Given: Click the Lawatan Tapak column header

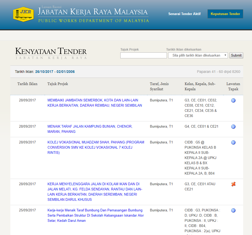Looking at the screenshot, I should (x=233, y=86).
